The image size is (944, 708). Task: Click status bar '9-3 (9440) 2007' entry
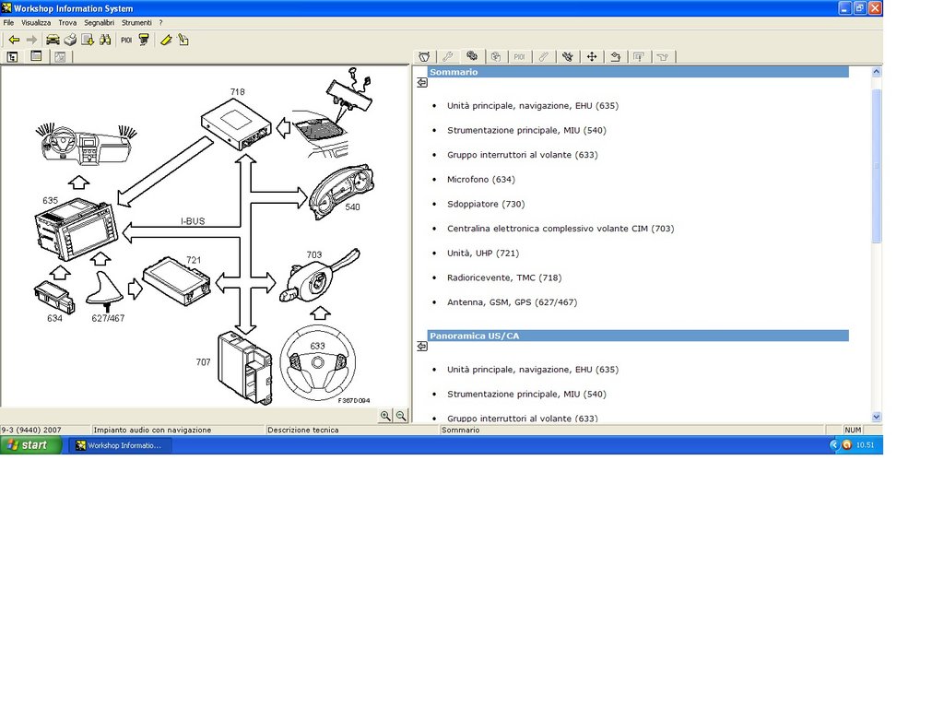(x=31, y=430)
